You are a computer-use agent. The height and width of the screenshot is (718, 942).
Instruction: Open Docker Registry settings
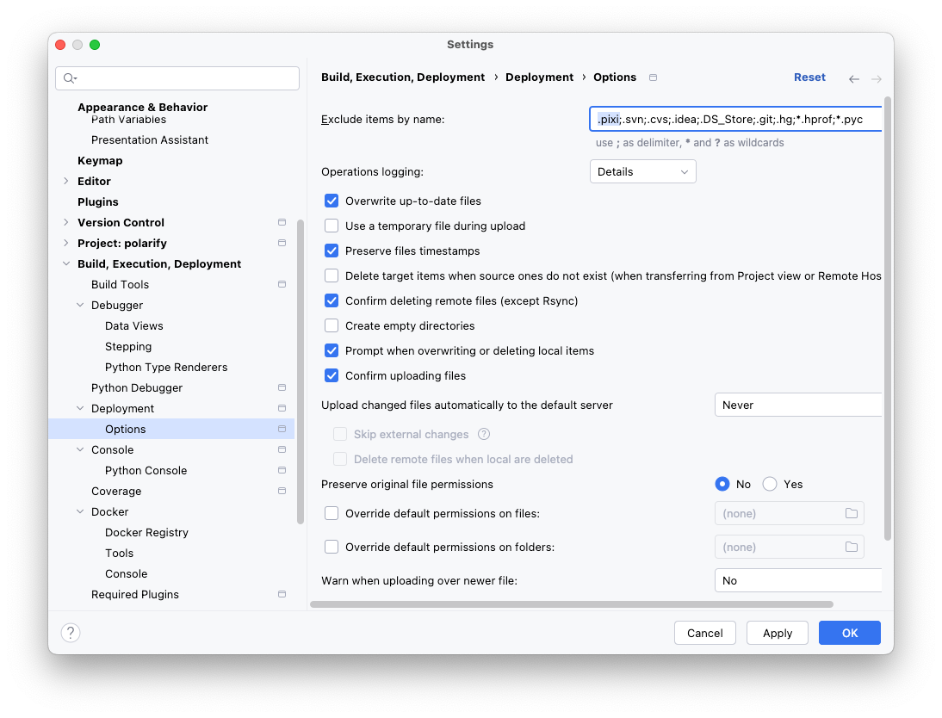click(x=146, y=532)
